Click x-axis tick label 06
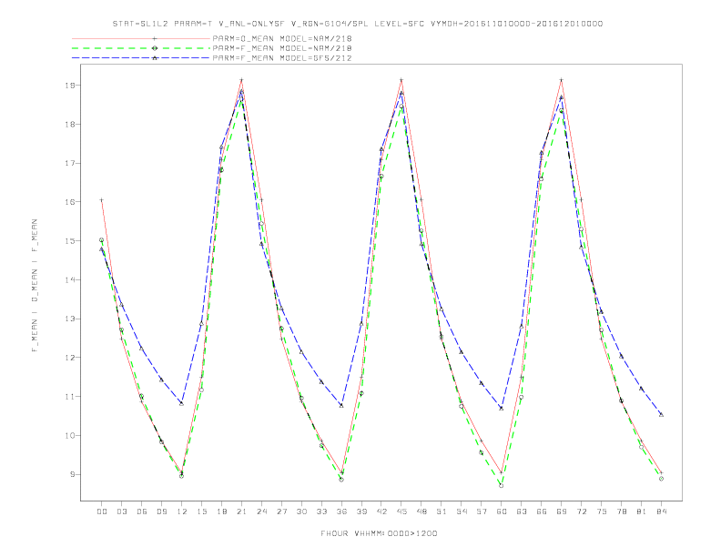The width and height of the screenshot is (721, 557). coord(142,511)
